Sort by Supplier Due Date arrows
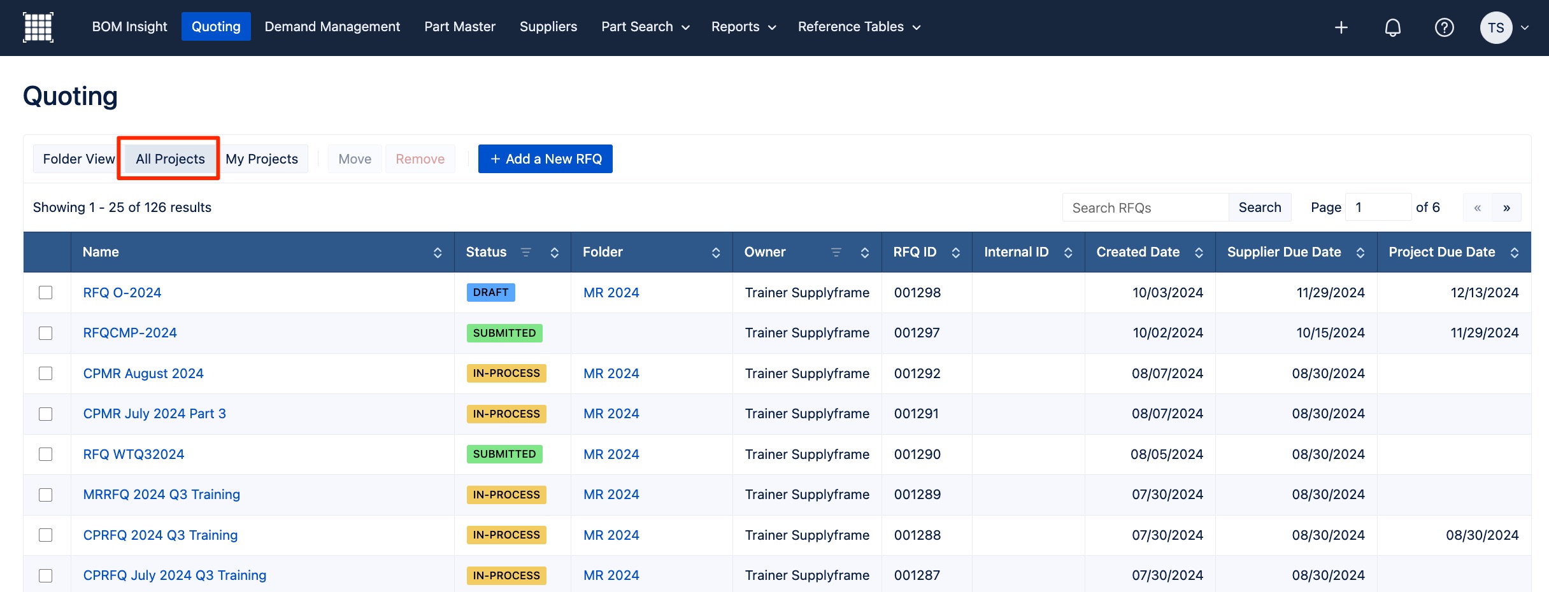 pyautogui.click(x=1360, y=253)
